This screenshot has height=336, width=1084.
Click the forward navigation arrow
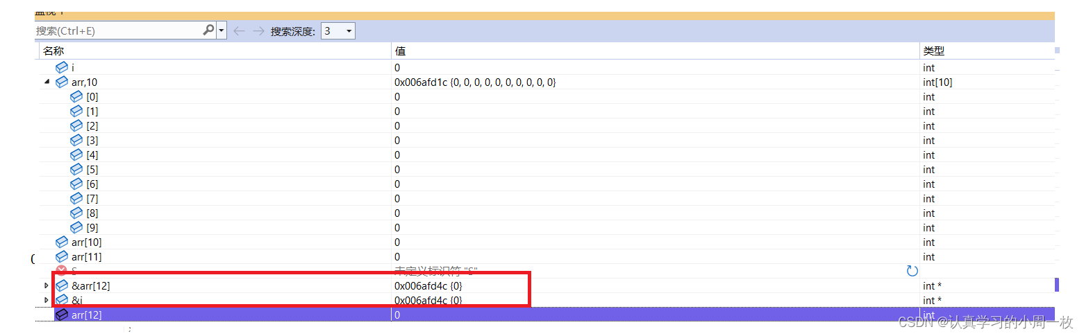point(258,30)
